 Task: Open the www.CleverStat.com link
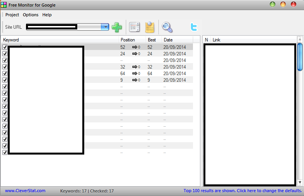pos(25,191)
